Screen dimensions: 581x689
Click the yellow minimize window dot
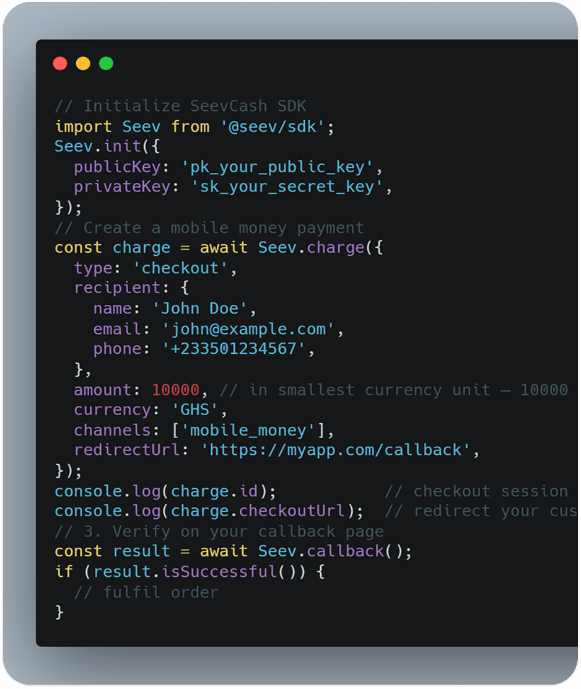pos(83,64)
